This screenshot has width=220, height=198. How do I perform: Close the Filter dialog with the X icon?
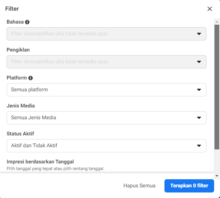(210, 9)
